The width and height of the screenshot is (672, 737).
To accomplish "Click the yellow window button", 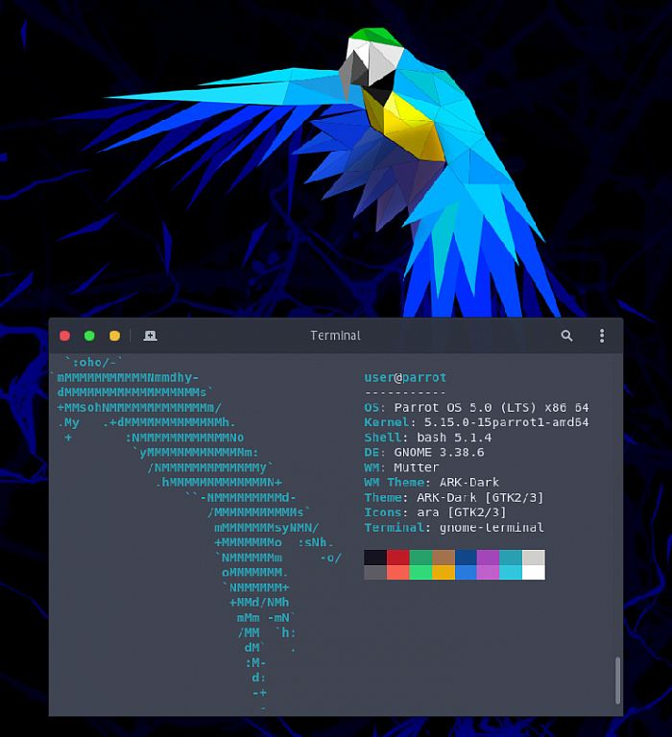I will 115,336.
